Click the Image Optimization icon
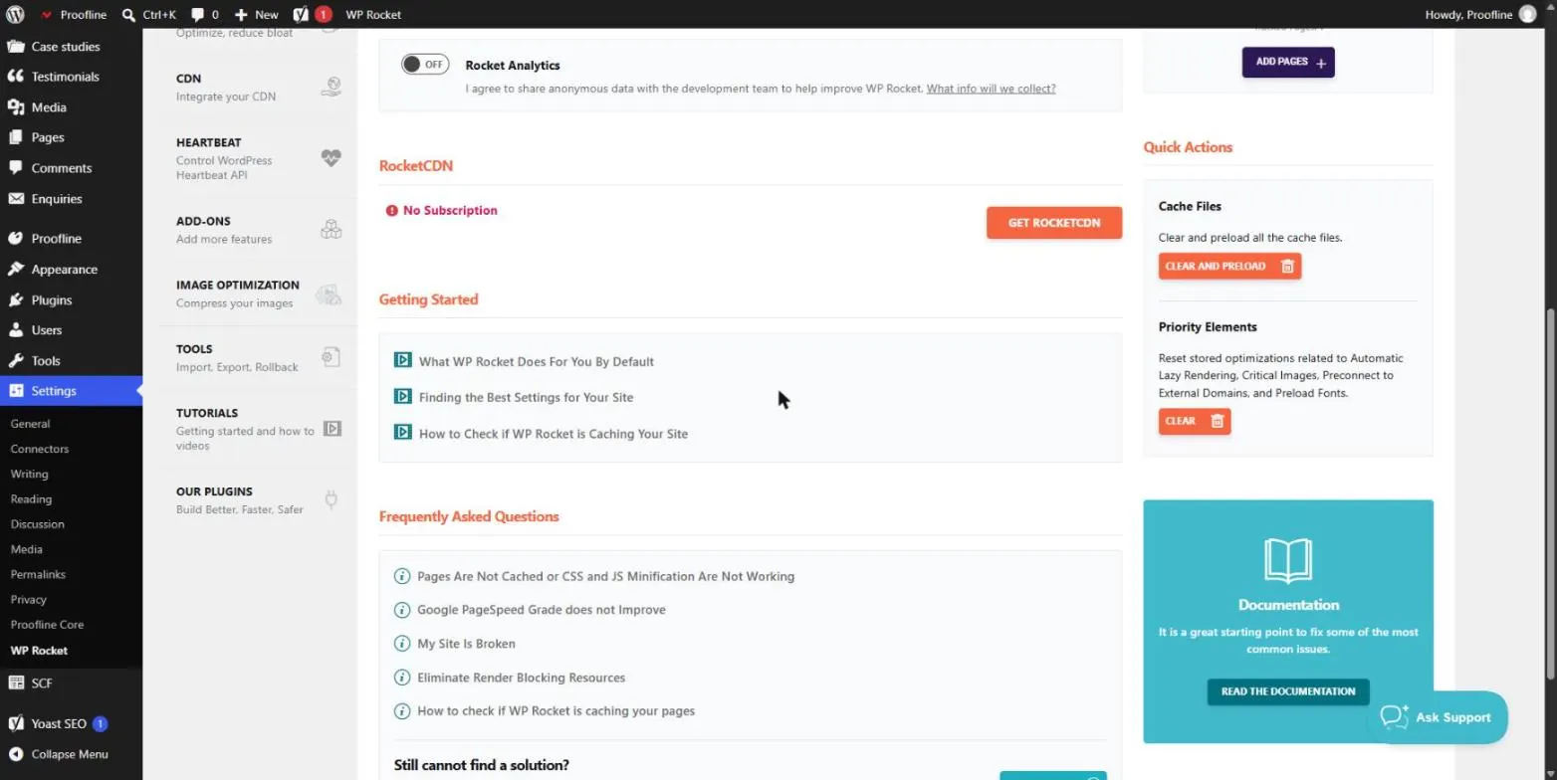Viewport: 1557px width, 780px height. [x=329, y=294]
